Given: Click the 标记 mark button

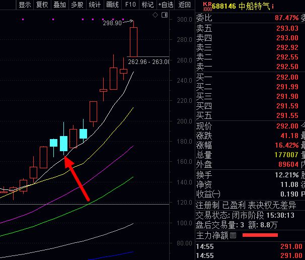Looking at the screenshot, I should coord(147,5).
